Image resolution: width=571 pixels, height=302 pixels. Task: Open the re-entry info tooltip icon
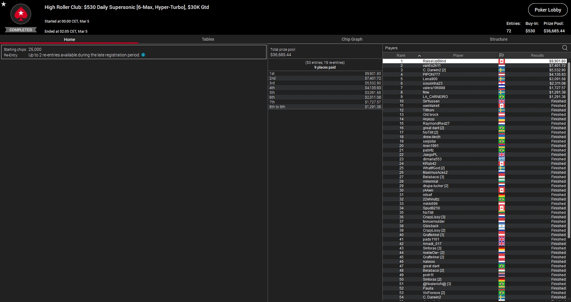point(143,55)
